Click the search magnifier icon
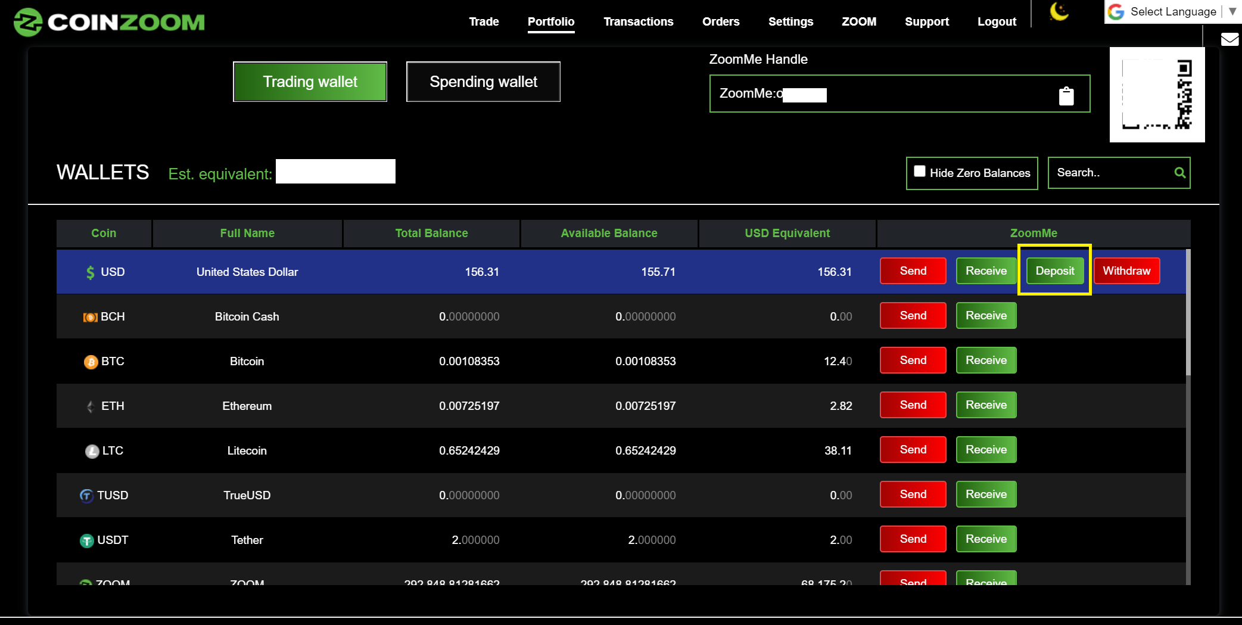The image size is (1242, 625). coord(1179,173)
